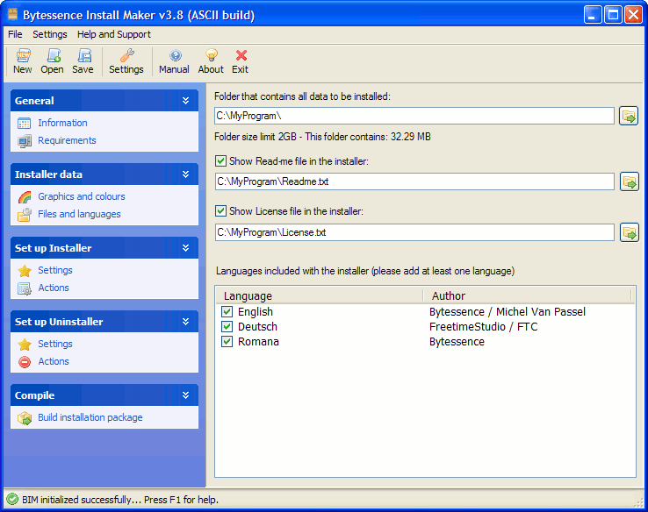
Task: Open Settings under Set up Uninstaller
Action: [x=55, y=344]
